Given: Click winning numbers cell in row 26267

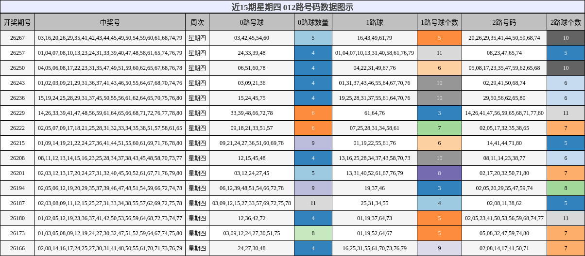Looking at the screenshot, I should (x=110, y=38).
